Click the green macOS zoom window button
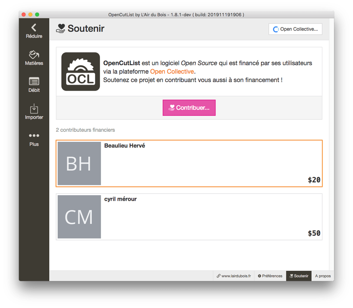The image size is (353, 308). 37,14
